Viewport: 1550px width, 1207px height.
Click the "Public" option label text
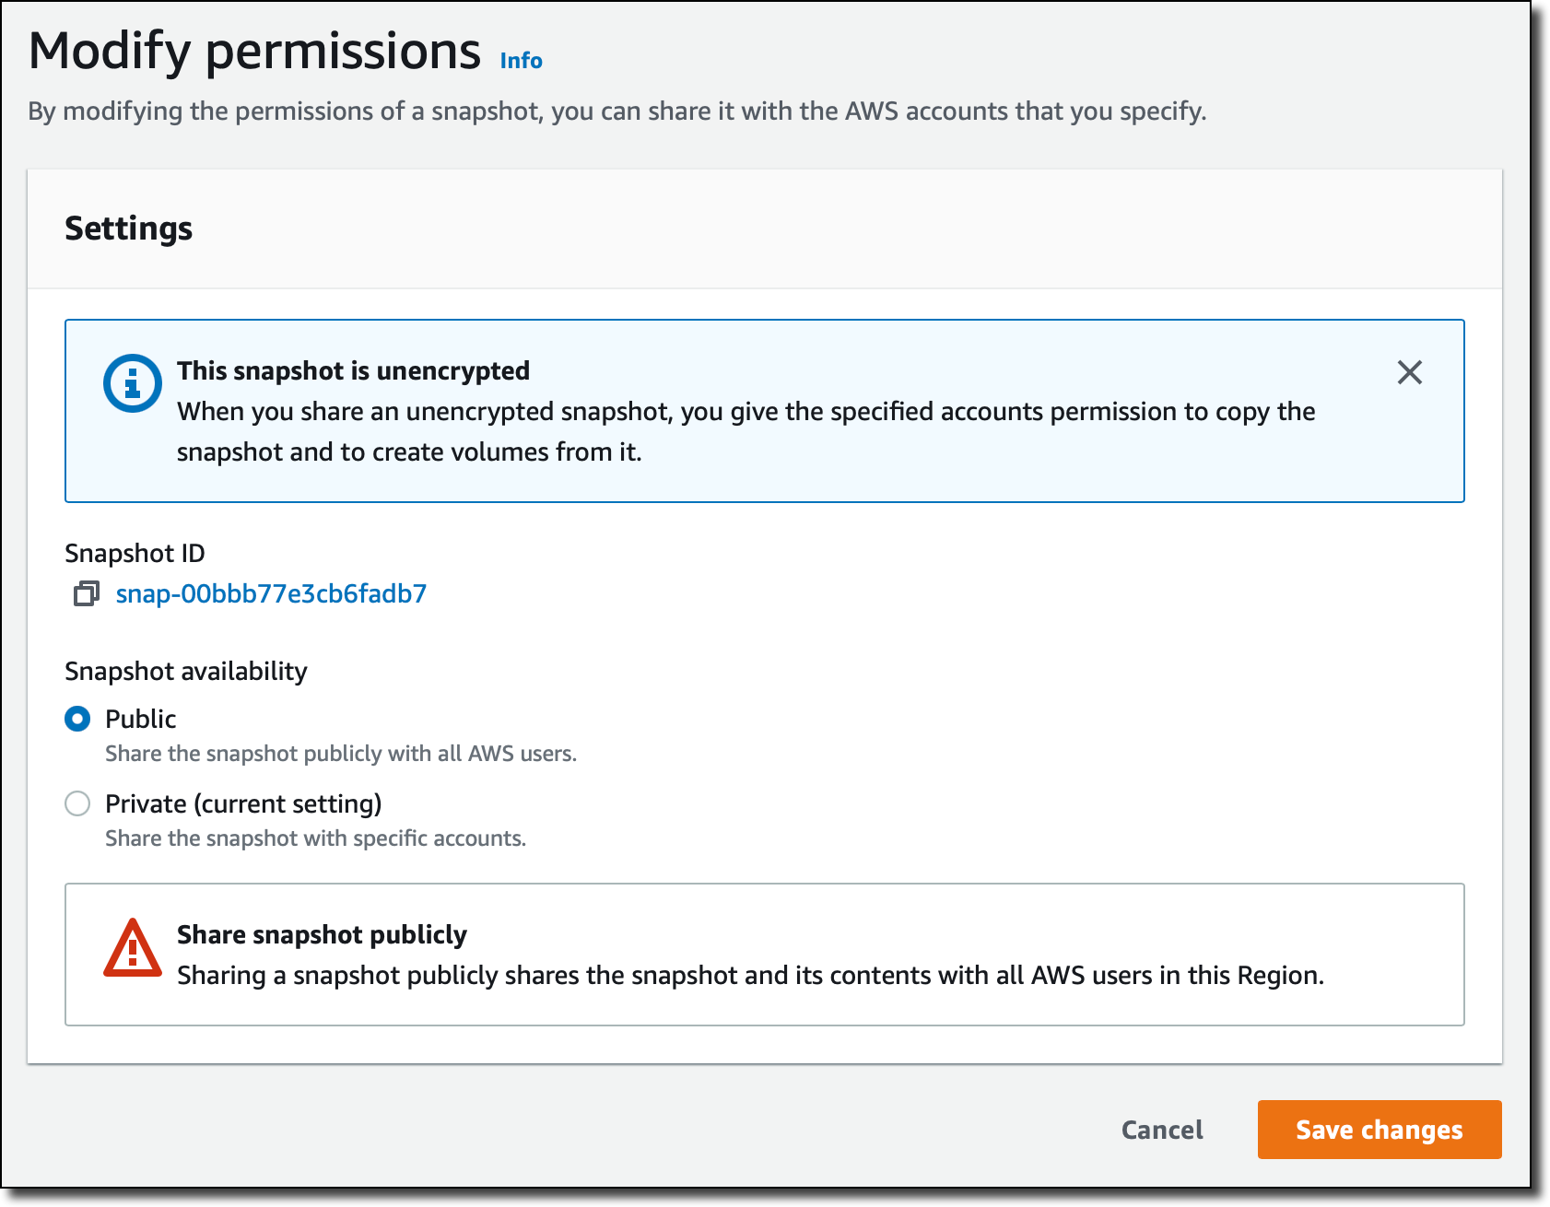tap(140, 719)
